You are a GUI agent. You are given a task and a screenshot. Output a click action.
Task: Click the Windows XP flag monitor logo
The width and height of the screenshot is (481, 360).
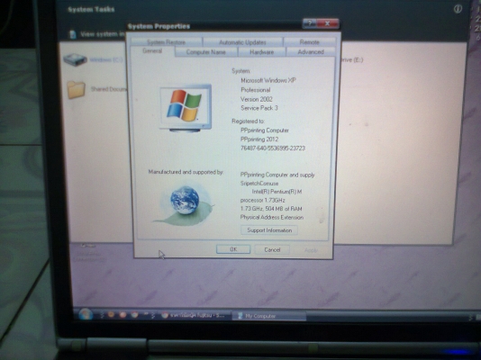click(x=186, y=108)
